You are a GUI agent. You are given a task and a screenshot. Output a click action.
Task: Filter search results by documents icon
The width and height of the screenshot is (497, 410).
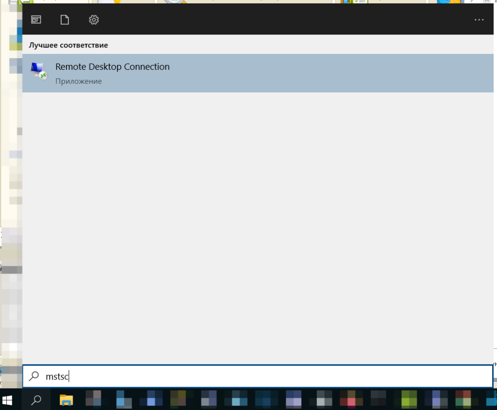(65, 20)
